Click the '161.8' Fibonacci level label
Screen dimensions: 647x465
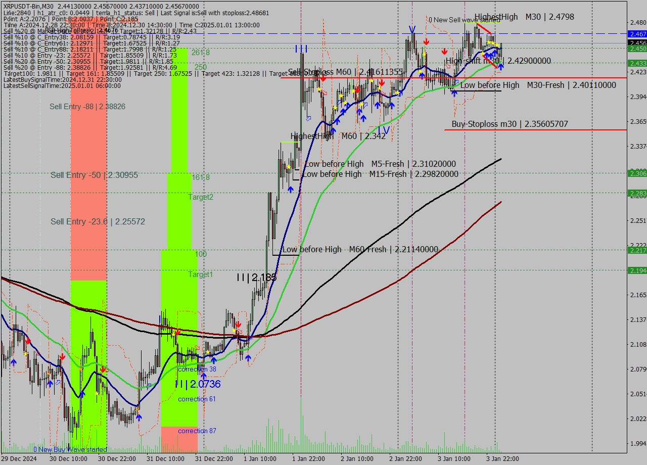click(201, 177)
